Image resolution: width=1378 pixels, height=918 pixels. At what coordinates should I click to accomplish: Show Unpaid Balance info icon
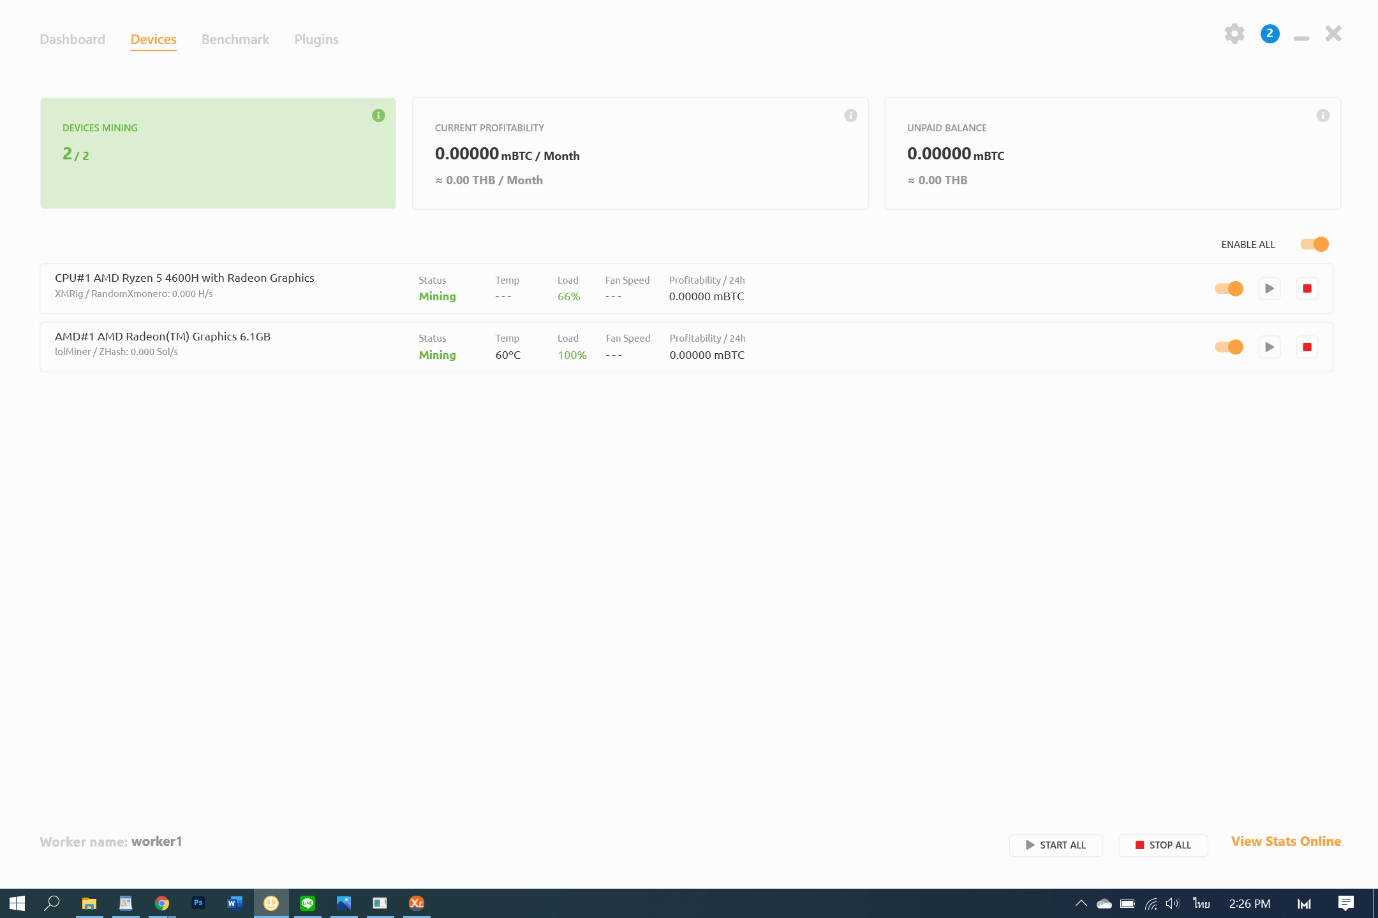coord(1323,115)
